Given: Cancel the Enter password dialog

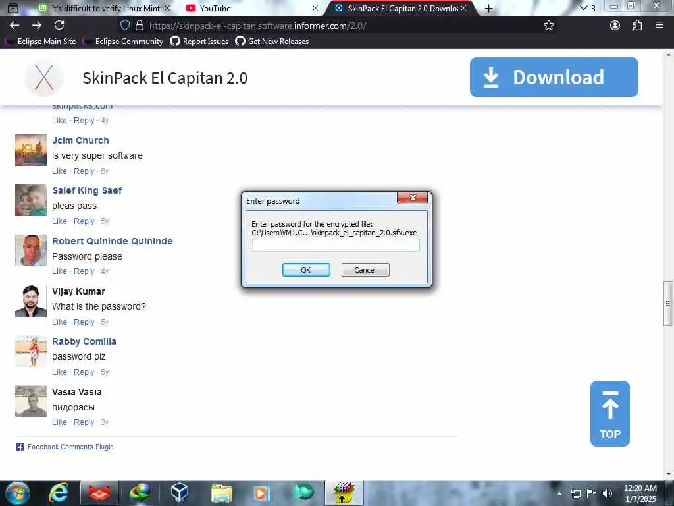Looking at the screenshot, I should pos(365,269).
